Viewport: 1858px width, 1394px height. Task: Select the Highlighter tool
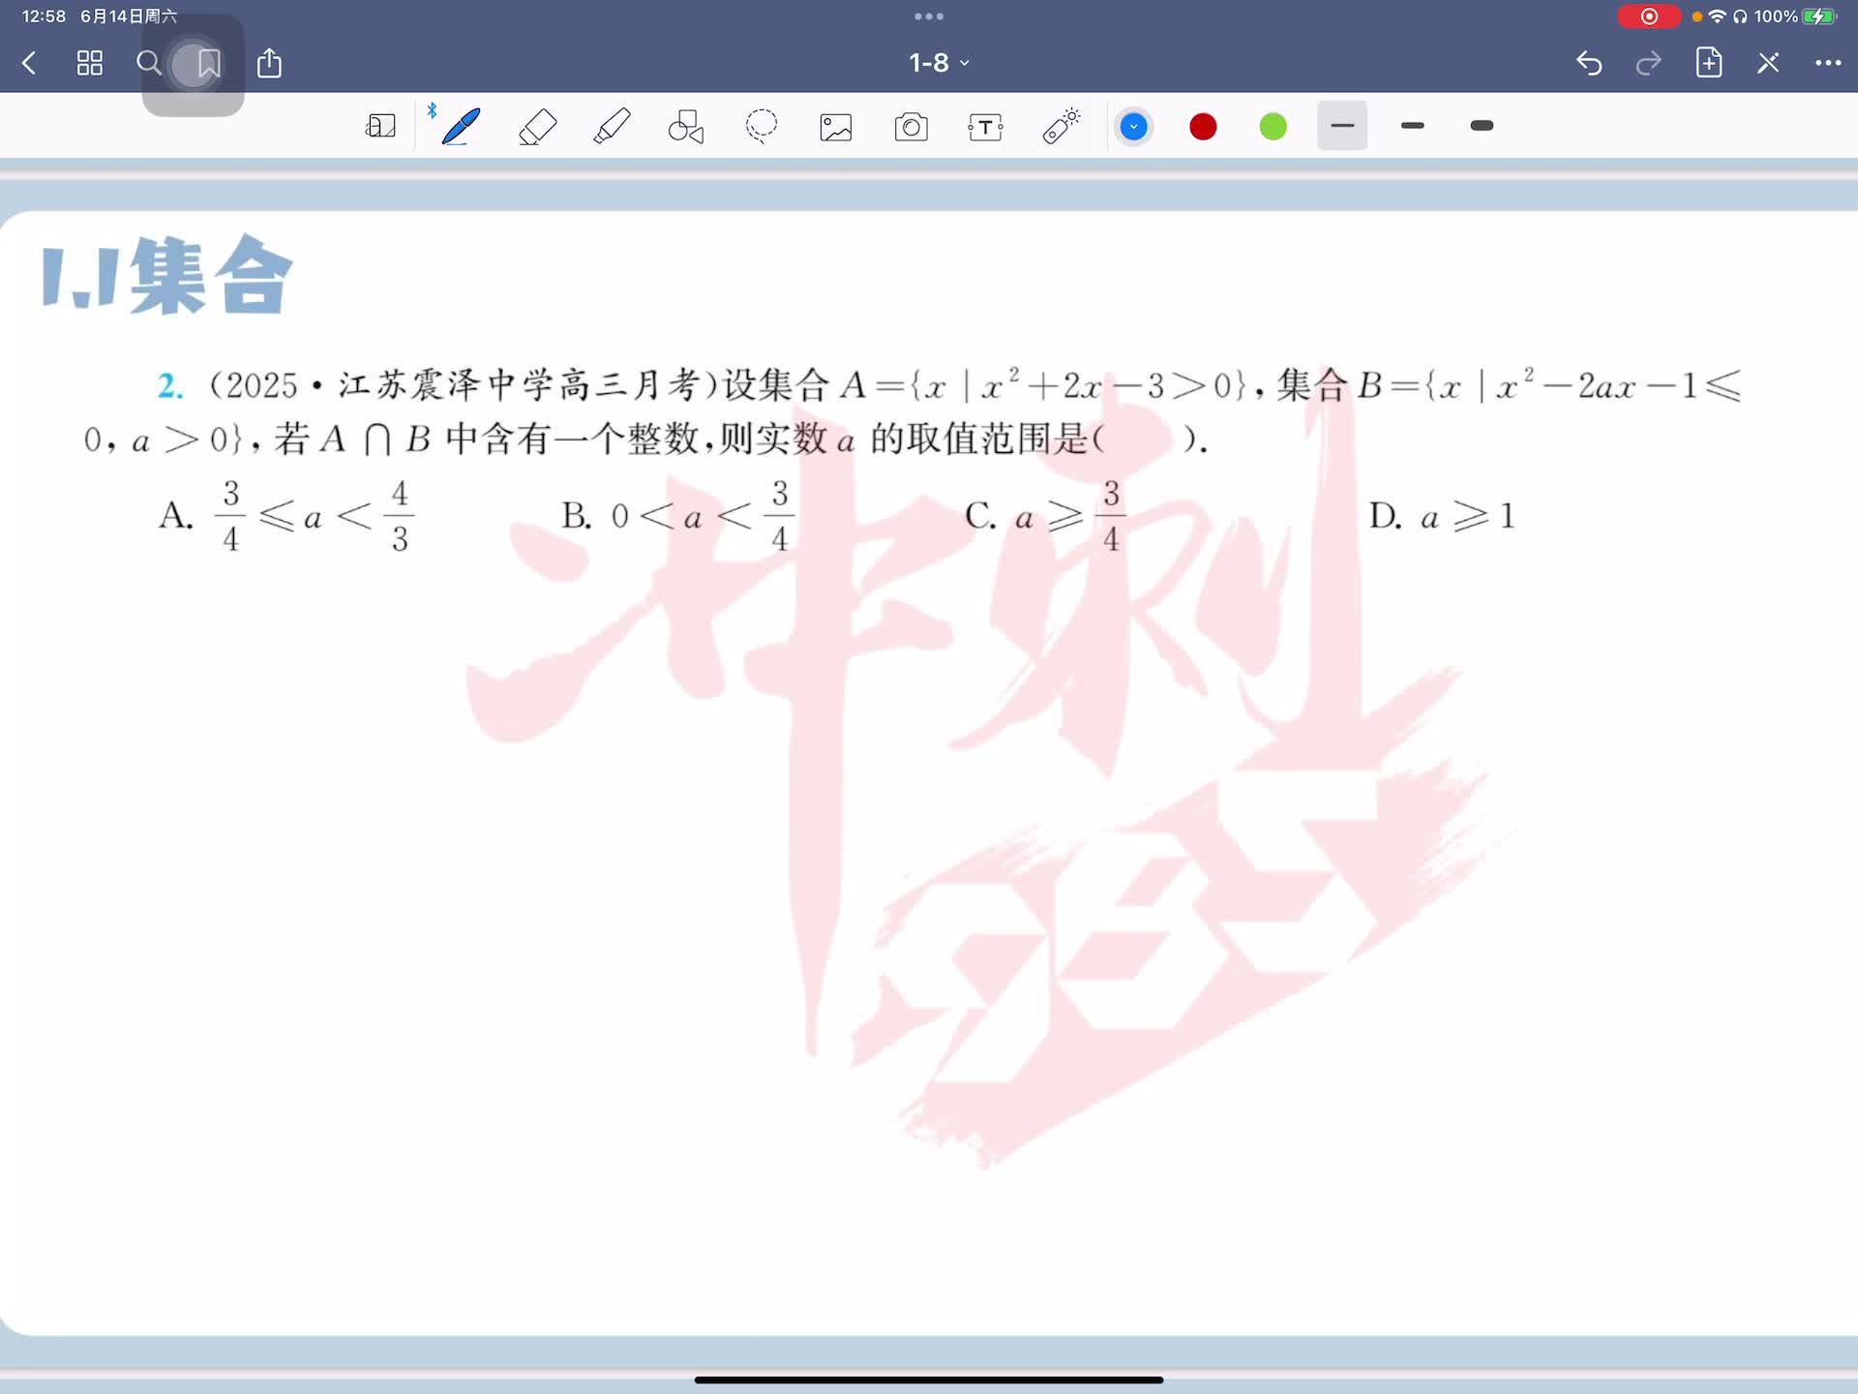click(x=612, y=127)
